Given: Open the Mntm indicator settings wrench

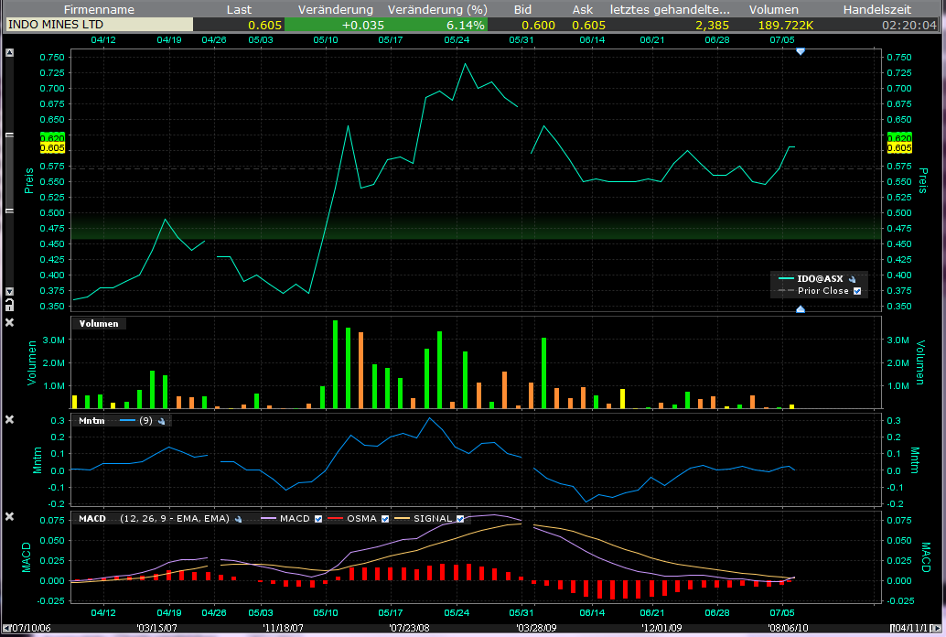Looking at the screenshot, I should click(x=162, y=421).
